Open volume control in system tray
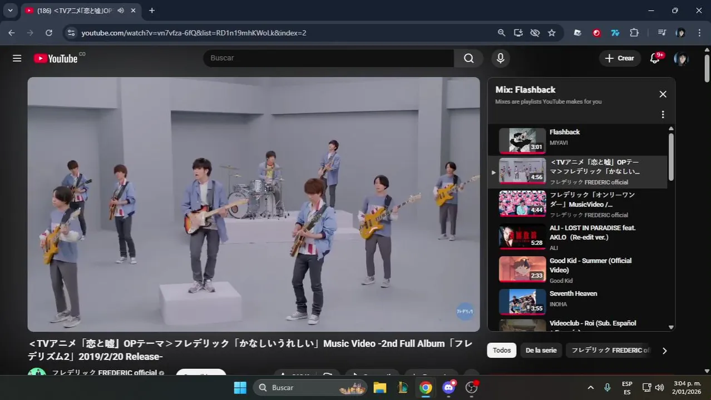Image resolution: width=711 pixels, height=400 pixels. tap(660, 387)
